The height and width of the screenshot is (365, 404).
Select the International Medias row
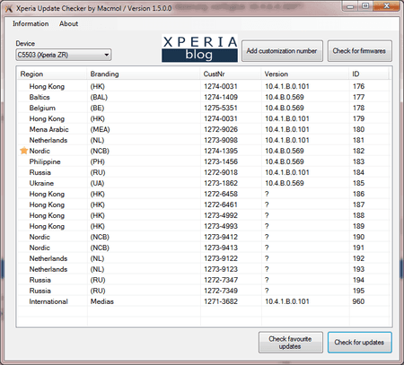pyautogui.click(x=204, y=301)
